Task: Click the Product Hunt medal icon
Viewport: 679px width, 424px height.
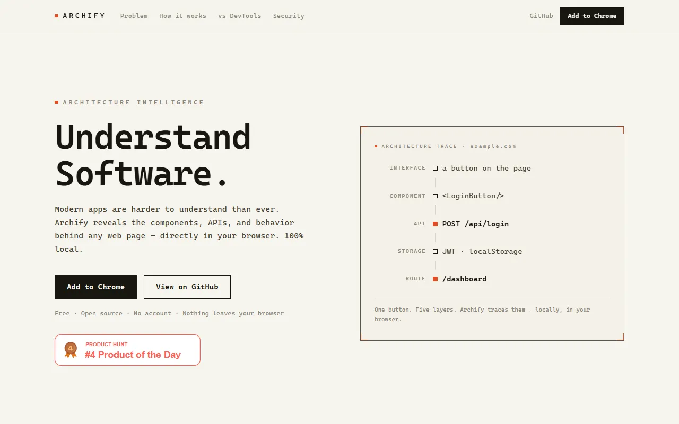Action: tap(71, 350)
